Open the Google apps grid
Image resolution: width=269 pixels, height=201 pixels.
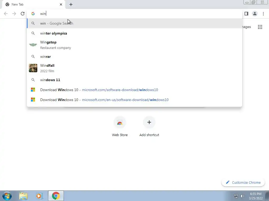(x=260, y=27)
